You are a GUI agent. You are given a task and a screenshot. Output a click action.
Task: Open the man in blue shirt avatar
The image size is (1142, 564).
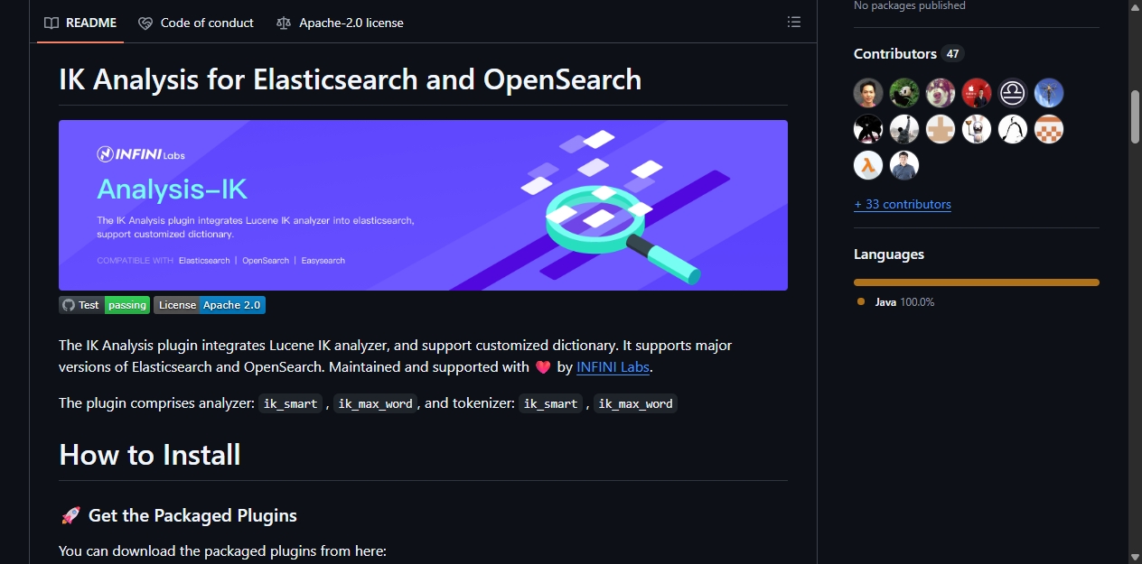[904, 165]
